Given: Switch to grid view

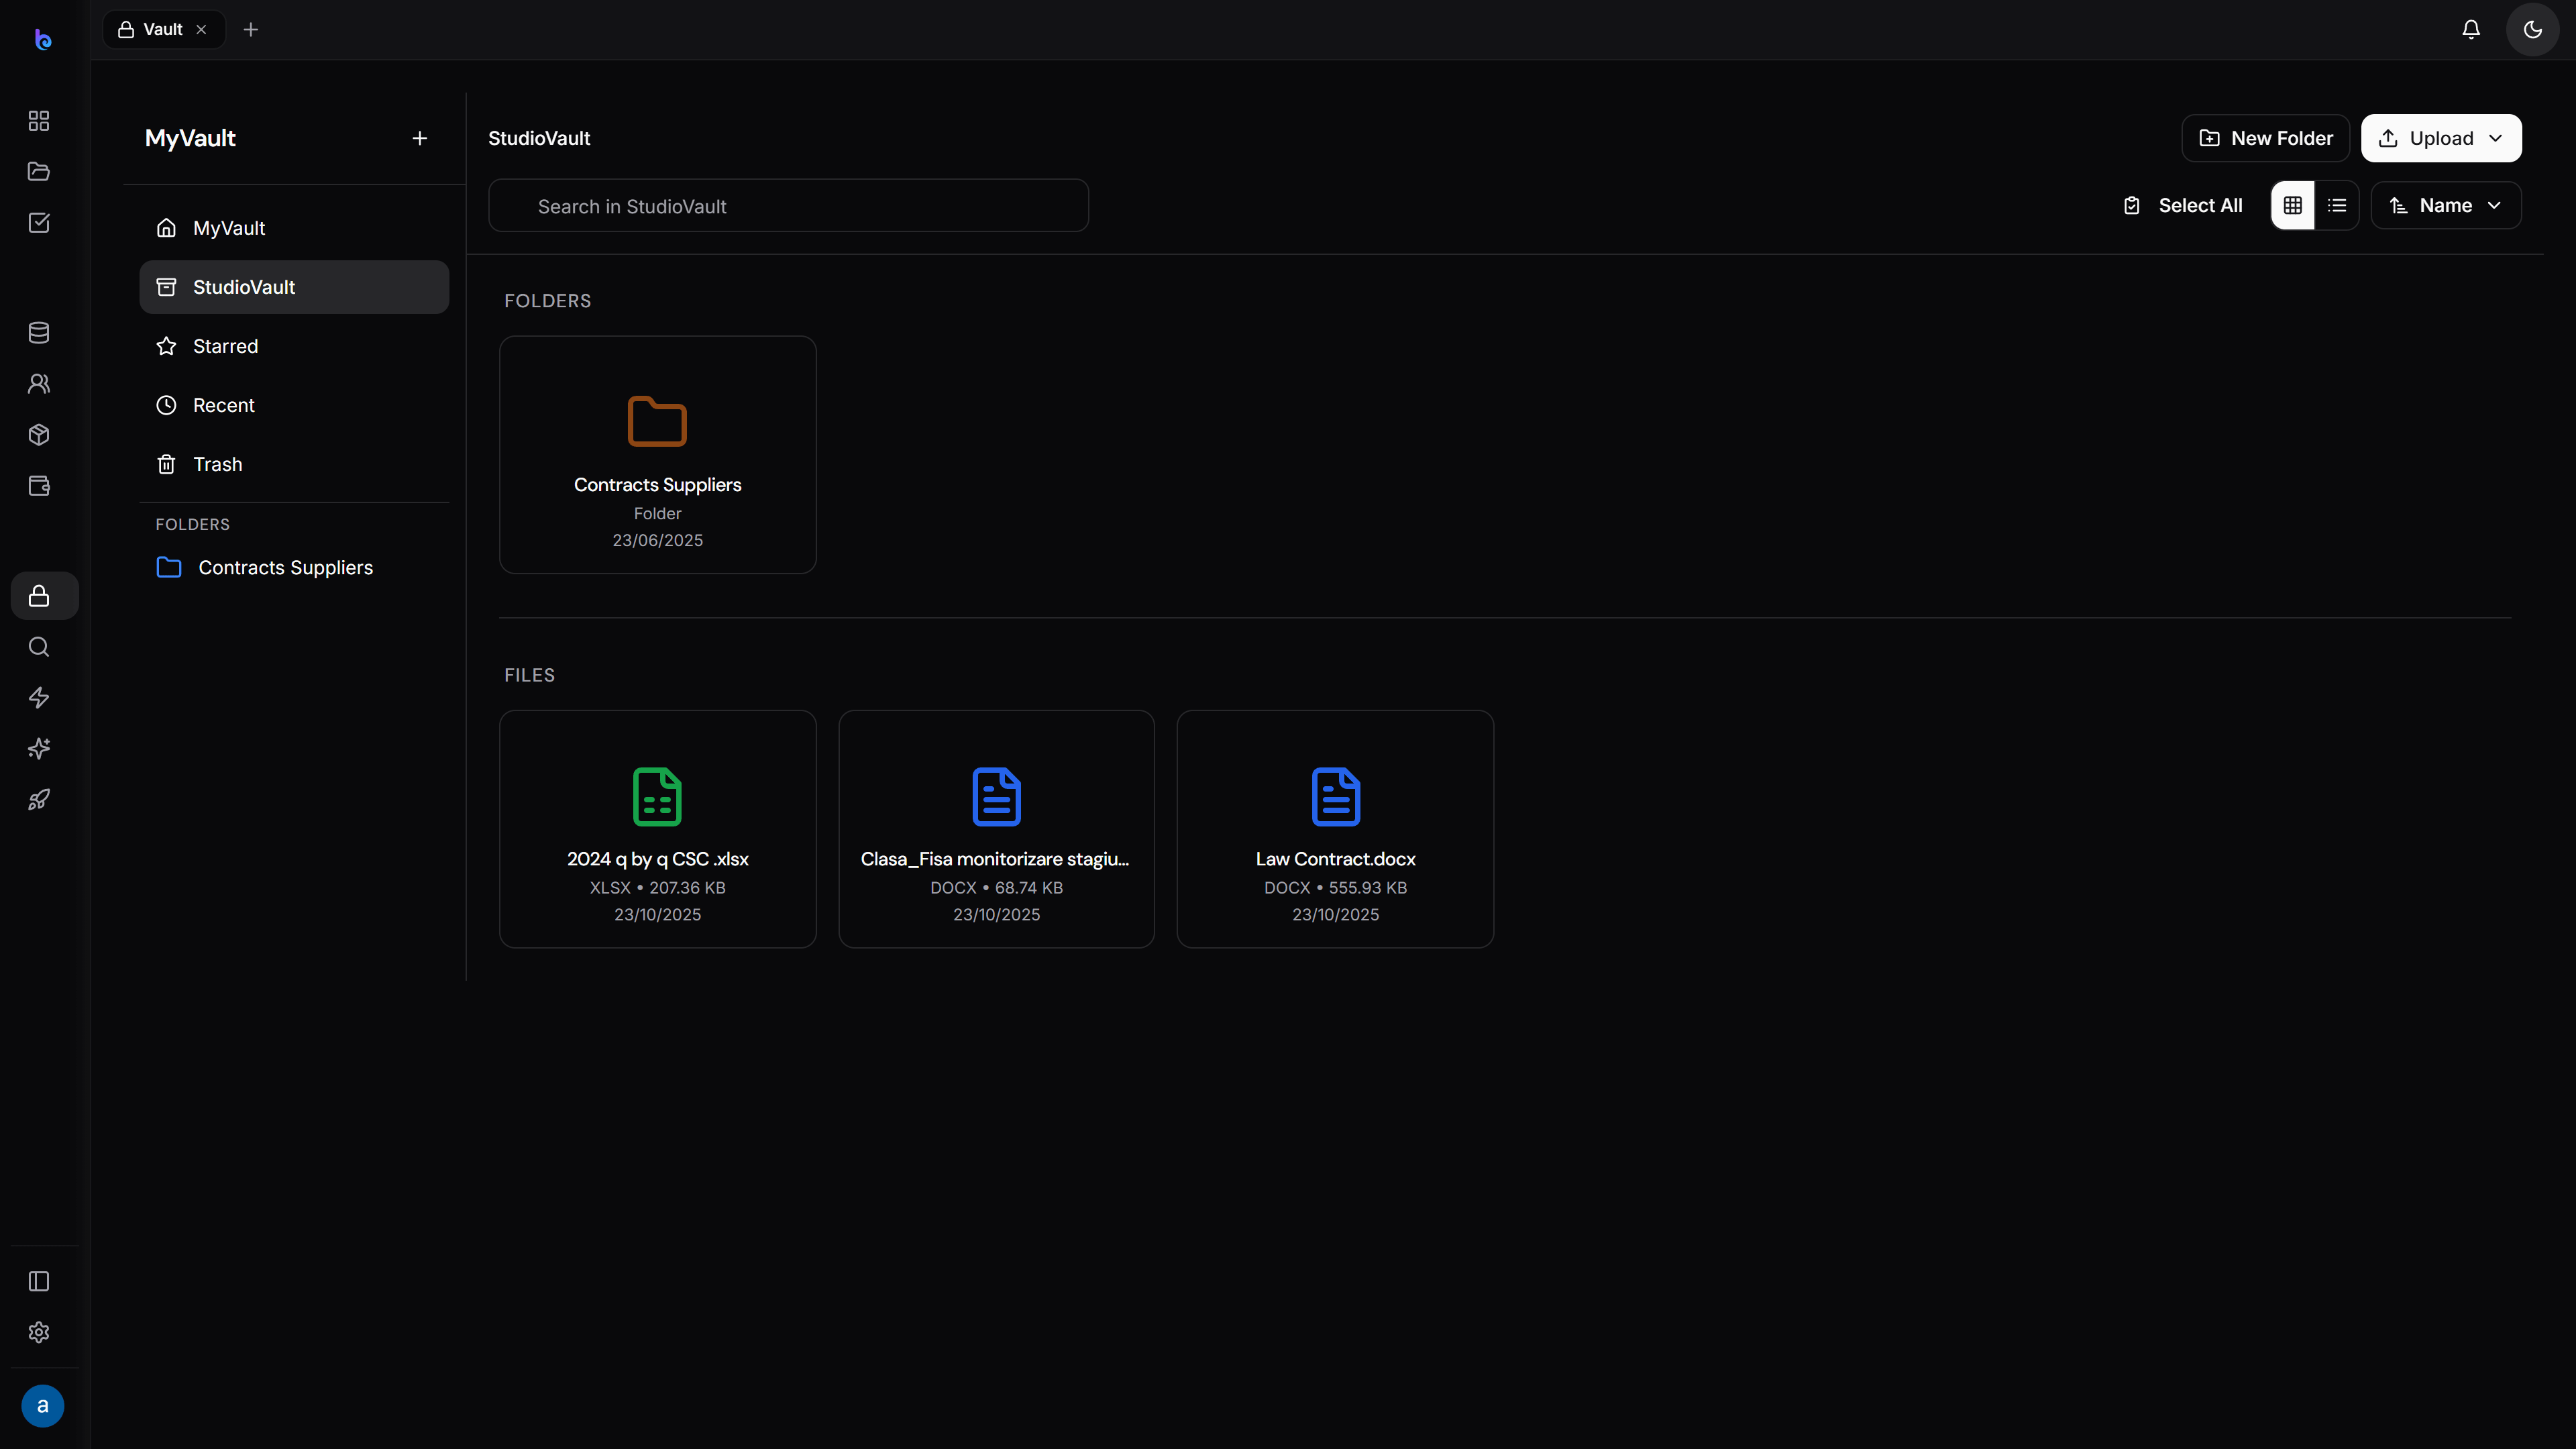Looking at the screenshot, I should (x=2293, y=205).
